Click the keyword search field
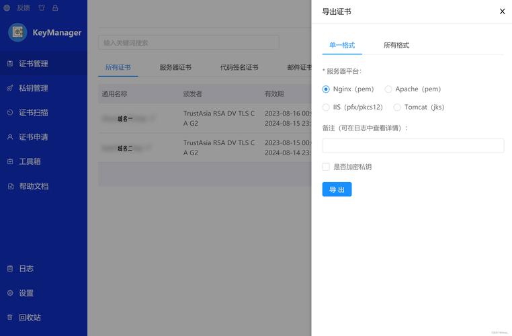This screenshot has height=336, width=512. coord(188,43)
